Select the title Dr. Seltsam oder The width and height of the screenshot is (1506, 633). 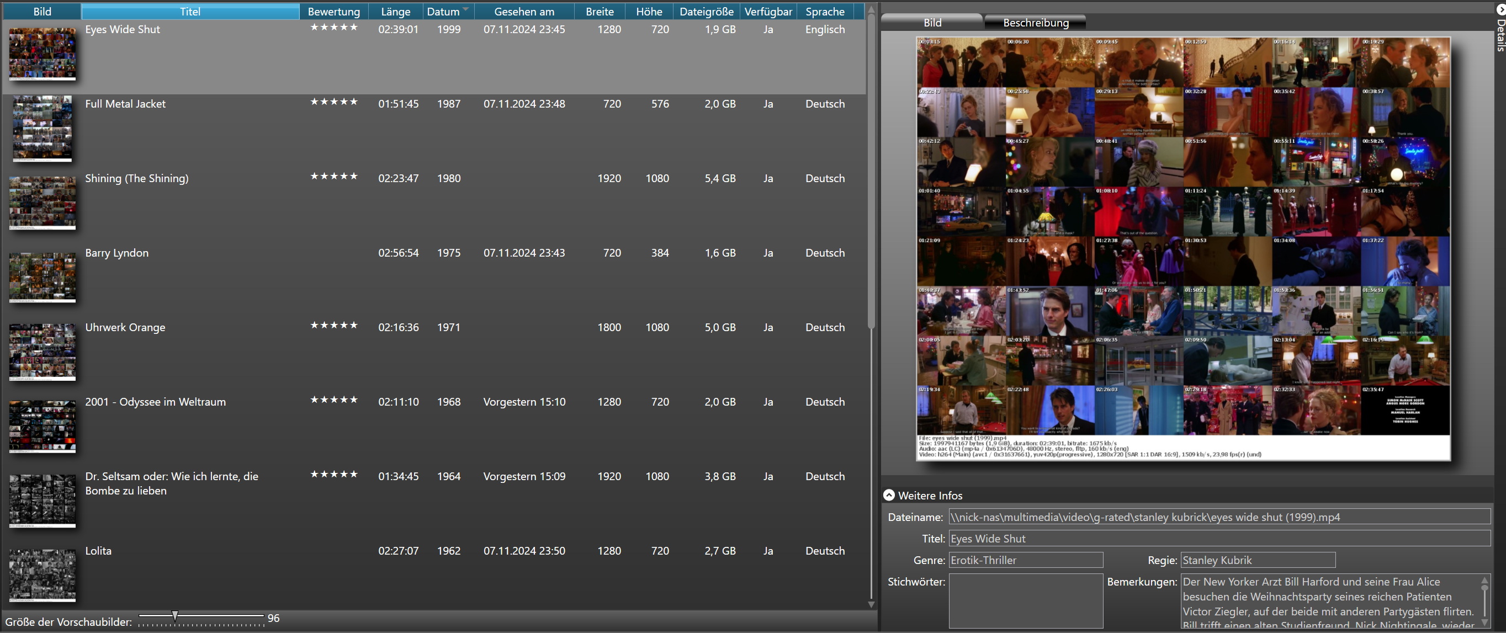coord(172,483)
